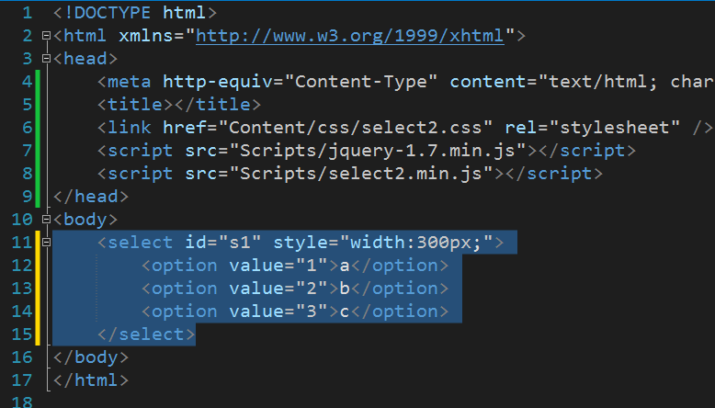This screenshot has width=715, height=408.
Task: Click line number 1 in the gutter
Action: point(28,13)
